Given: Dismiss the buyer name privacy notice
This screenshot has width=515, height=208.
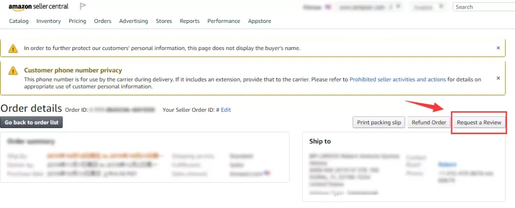Looking at the screenshot, I should (498, 48).
